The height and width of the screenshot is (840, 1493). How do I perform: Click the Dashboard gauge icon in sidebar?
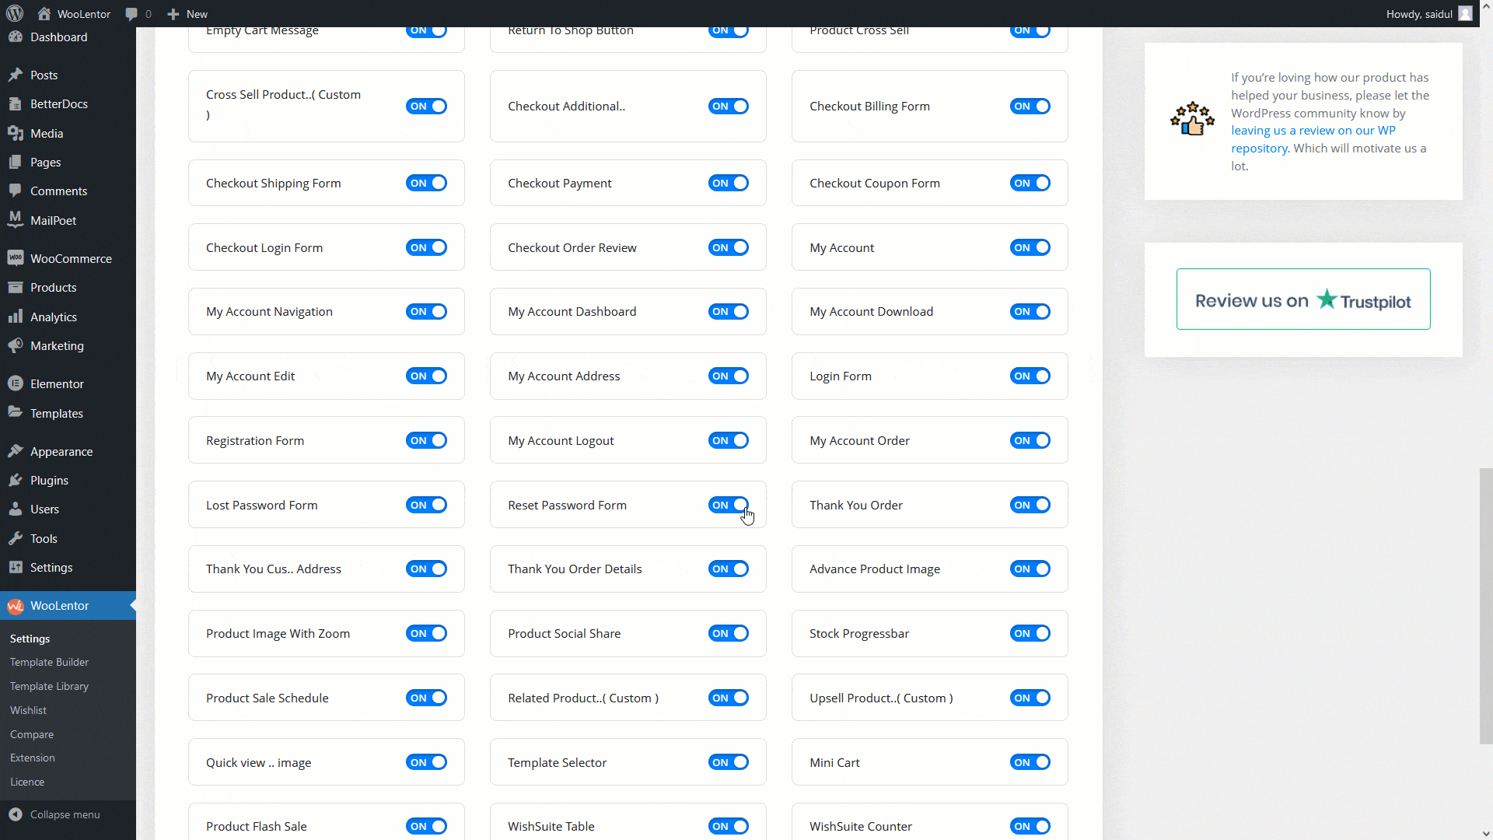coord(16,37)
